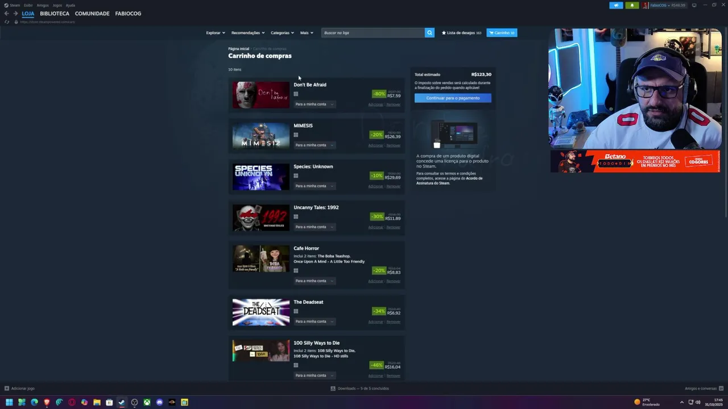Open the Carrinho cart button
Image resolution: width=728 pixels, height=409 pixels.
[x=502, y=33]
